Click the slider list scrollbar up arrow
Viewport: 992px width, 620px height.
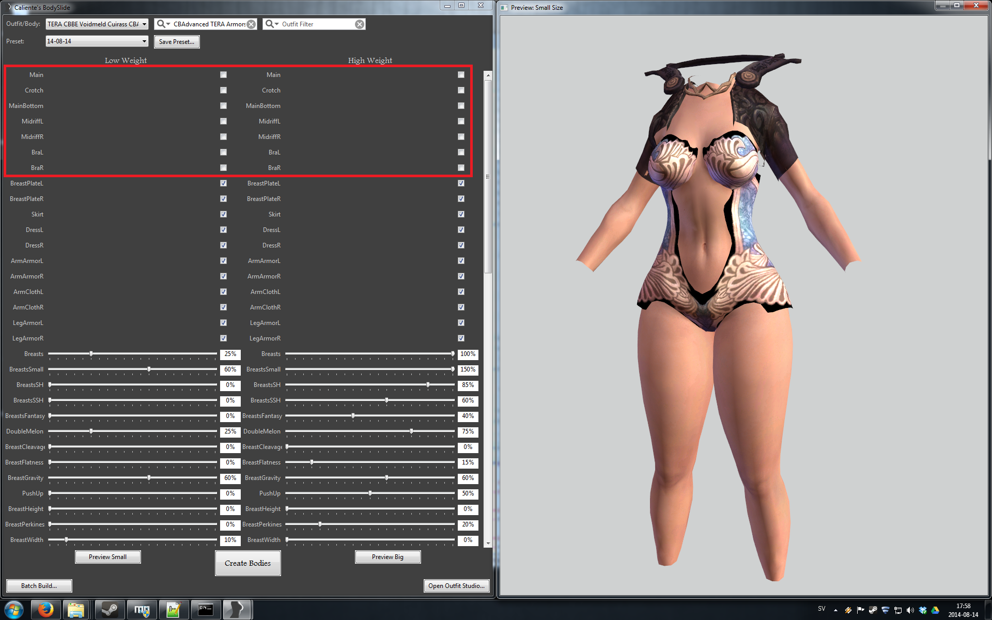coord(488,75)
